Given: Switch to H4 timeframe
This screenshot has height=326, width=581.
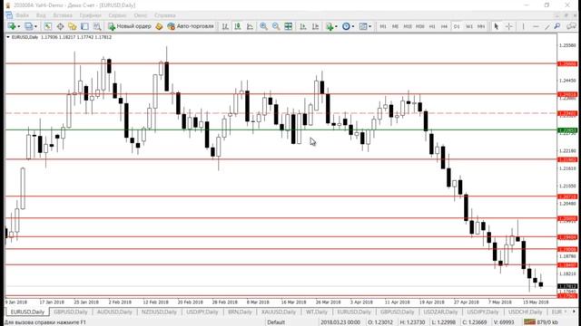Looking at the screenshot, I should [444, 26].
